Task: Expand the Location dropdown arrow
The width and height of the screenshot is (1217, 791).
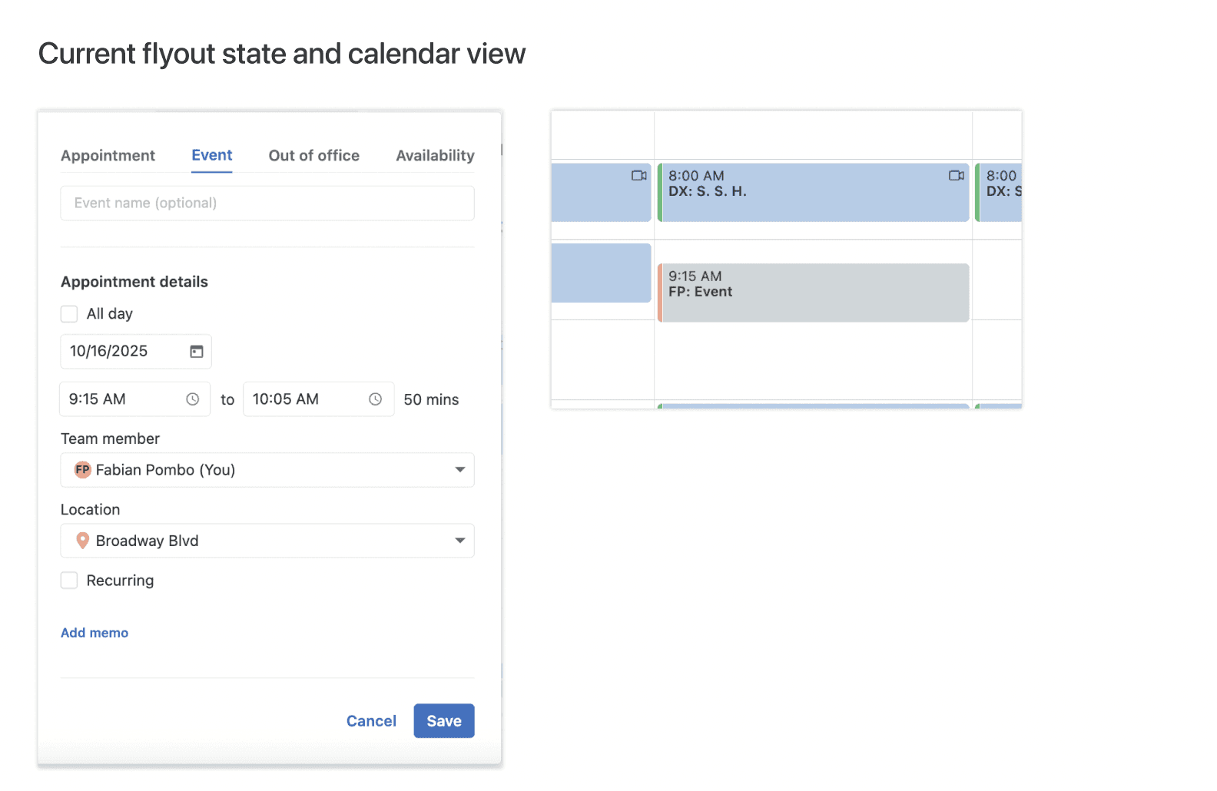Action: (460, 541)
